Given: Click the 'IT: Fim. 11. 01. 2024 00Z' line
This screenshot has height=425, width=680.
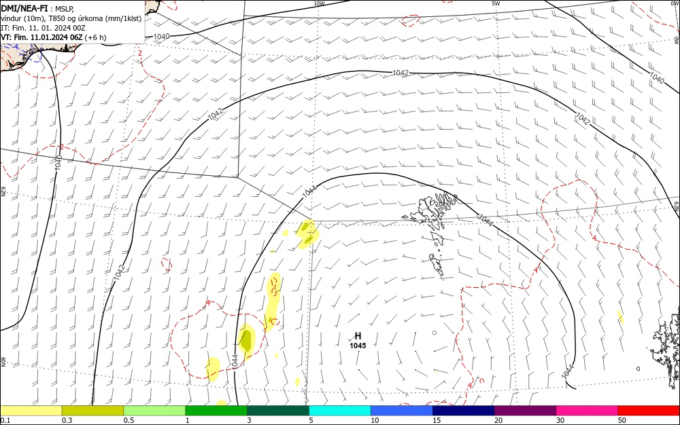Looking at the screenshot, I should (x=43, y=28).
